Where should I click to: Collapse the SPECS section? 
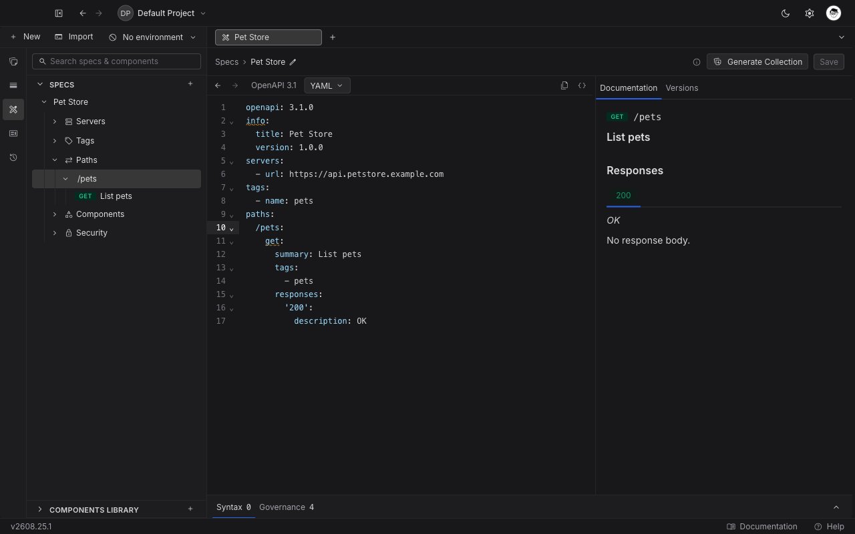tap(40, 85)
